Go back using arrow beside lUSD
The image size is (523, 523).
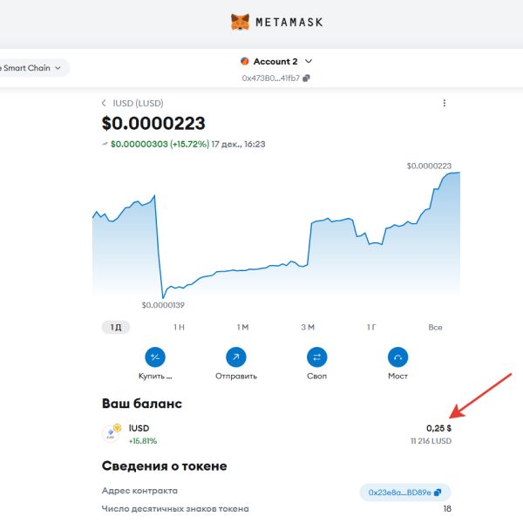point(105,103)
